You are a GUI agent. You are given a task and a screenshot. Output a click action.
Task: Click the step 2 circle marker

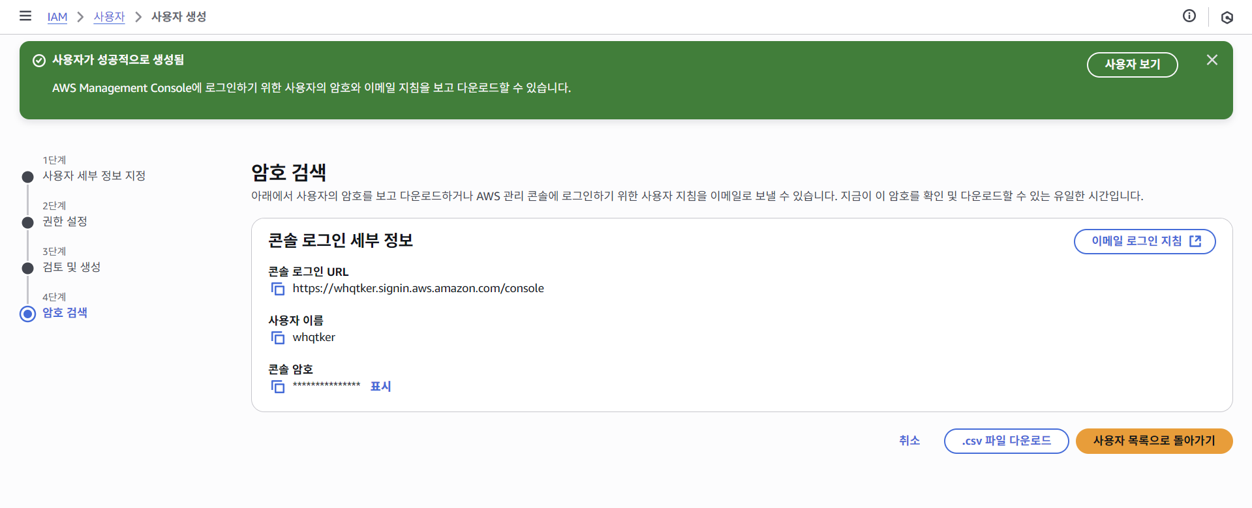coord(27,222)
